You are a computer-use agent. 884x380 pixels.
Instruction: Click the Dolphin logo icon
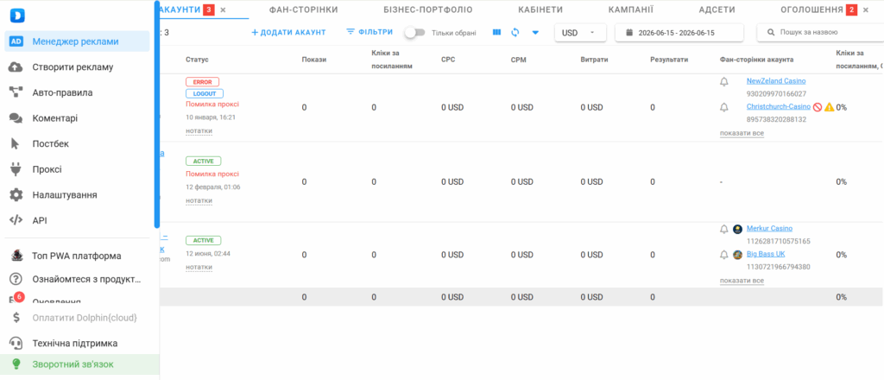pyautogui.click(x=16, y=16)
